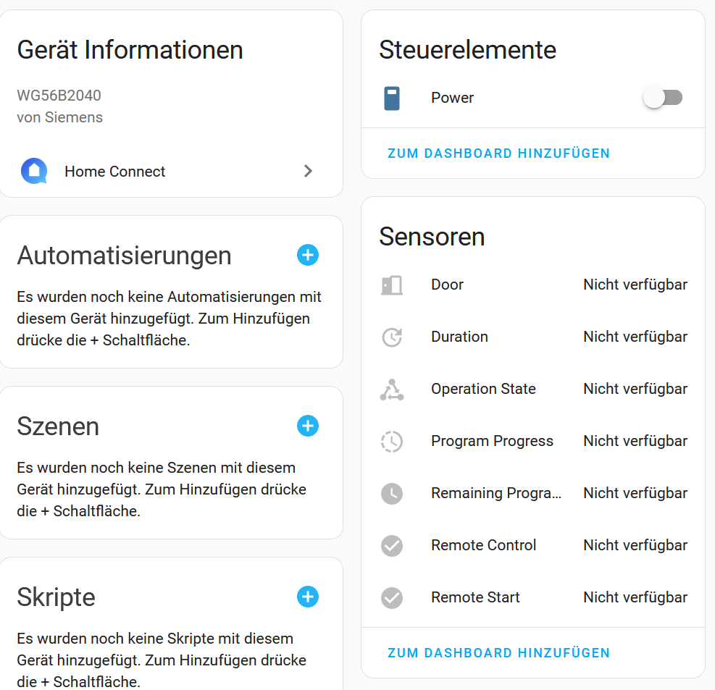Open Home Connect via the chevron arrow
Image resolution: width=715 pixels, height=690 pixels.
click(308, 171)
